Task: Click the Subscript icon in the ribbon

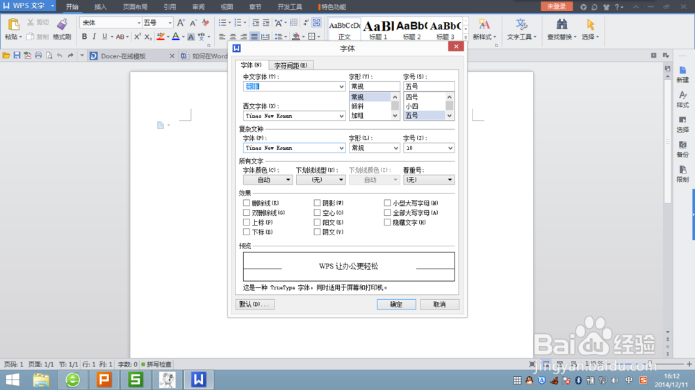Action: [x=148, y=37]
